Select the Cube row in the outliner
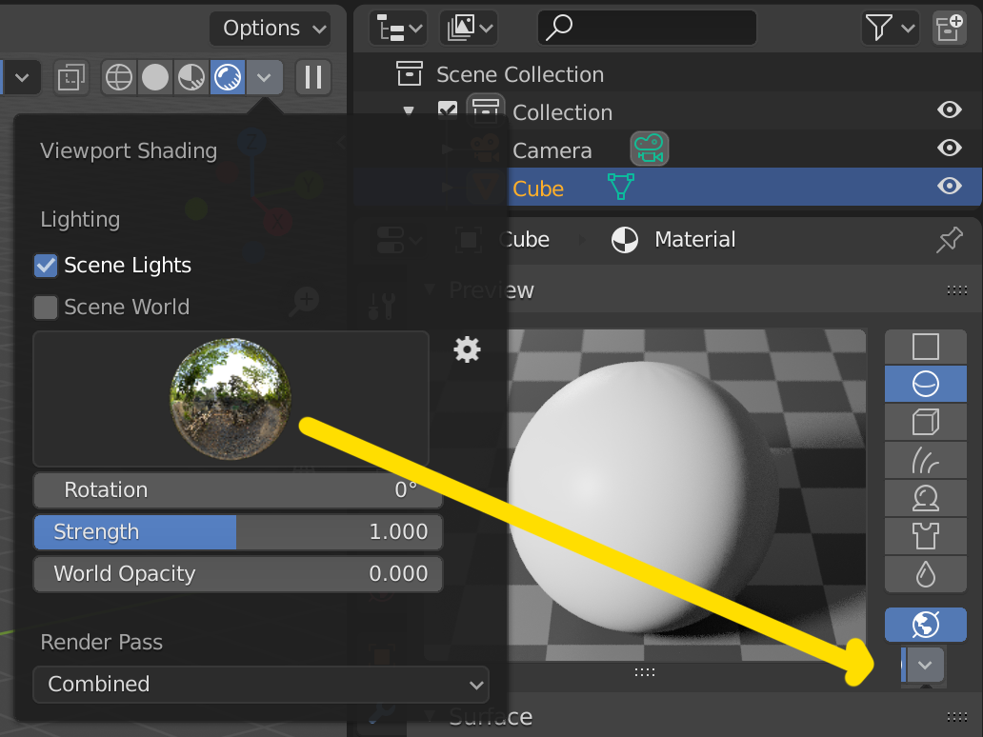This screenshot has width=983, height=737. [668, 186]
